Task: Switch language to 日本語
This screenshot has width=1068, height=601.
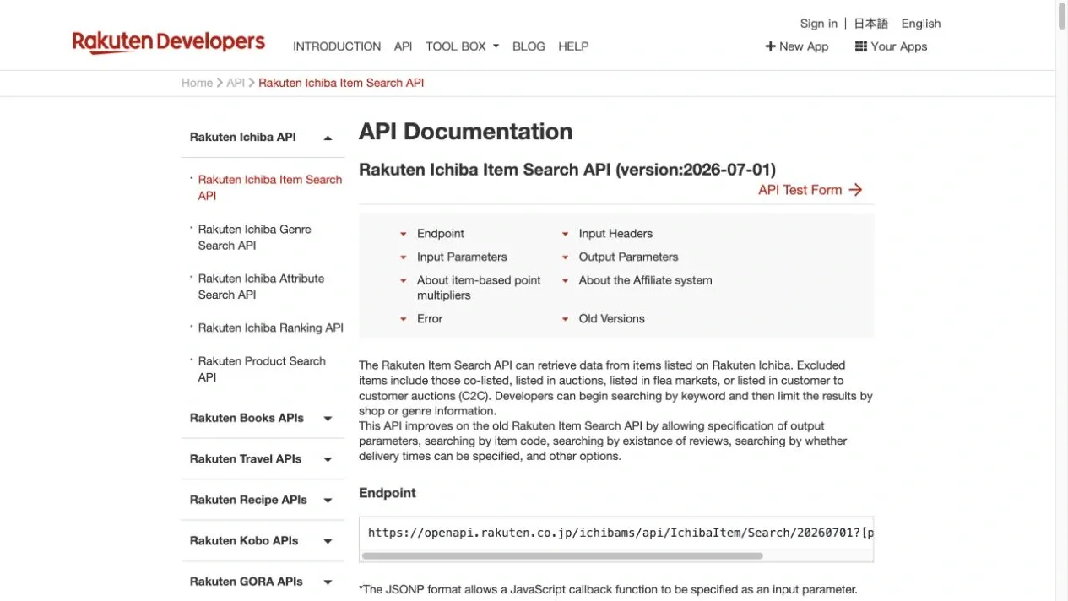Action: [x=870, y=24]
